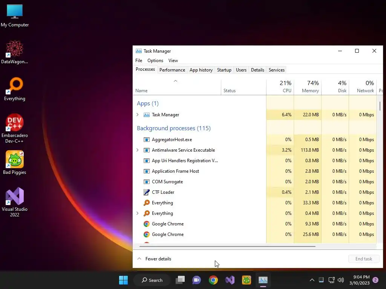Image resolution: width=386 pixels, height=289 pixels.
Task: Expand the Antimalware Service Executable row
Action: click(x=138, y=150)
